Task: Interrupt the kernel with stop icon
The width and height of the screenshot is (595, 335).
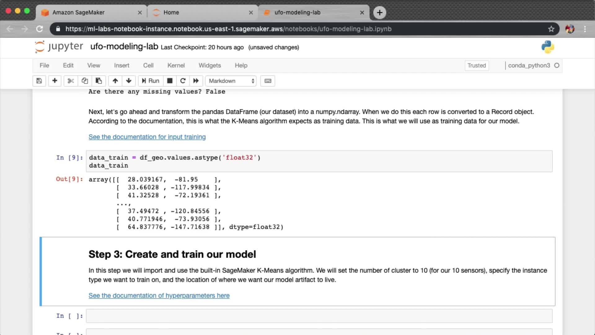Action: pyautogui.click(x=170, y=81)
